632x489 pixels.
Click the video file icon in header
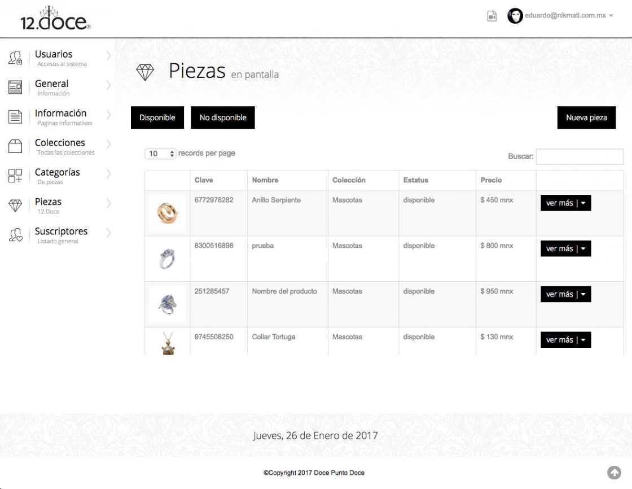click(492, 16)
